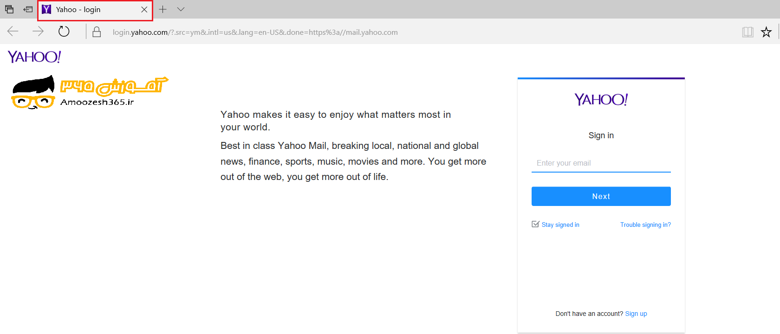
Task: Click the browser Forward arrow
Action: (x=38, y=32)
